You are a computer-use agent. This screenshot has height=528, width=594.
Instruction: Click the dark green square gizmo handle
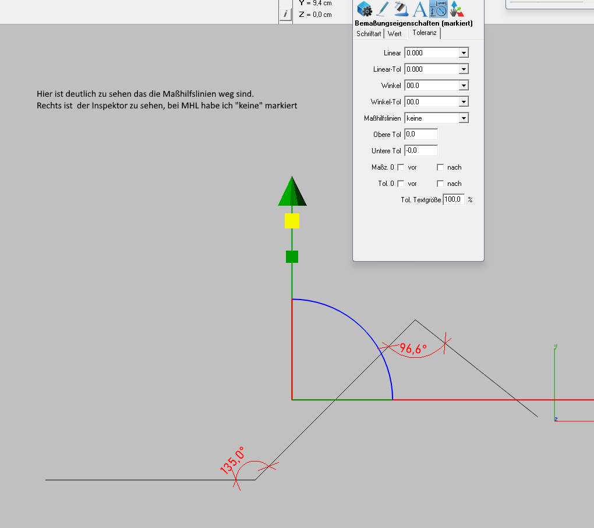pyautogui.click(x=292, y=256)
